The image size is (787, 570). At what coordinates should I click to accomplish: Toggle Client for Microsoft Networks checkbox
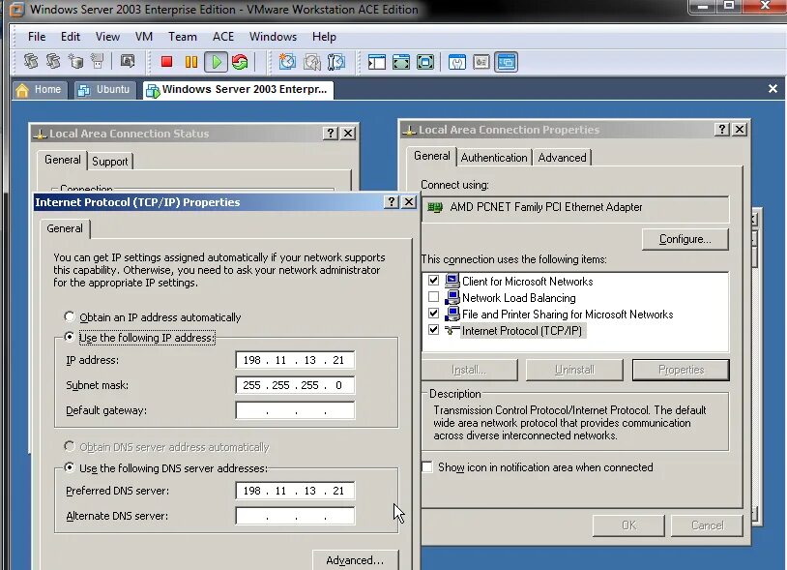434,281
